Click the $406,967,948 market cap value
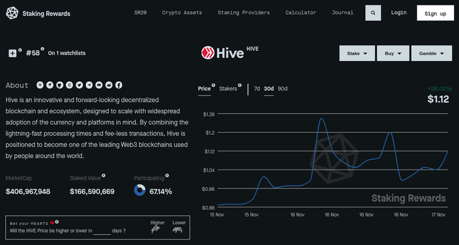 point(28,192)
